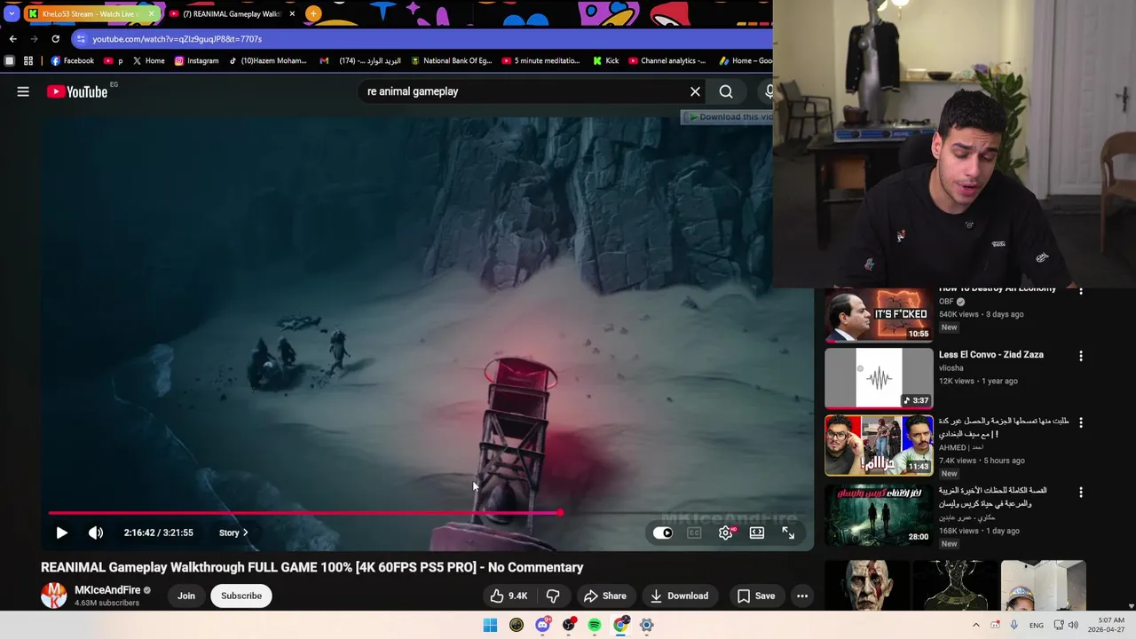The image size is (1136, 639).
Task: Click the magnifier search button
Action: pos(726,91)
